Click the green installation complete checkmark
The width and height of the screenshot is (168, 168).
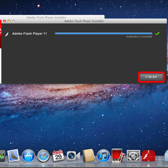[157, 34]
